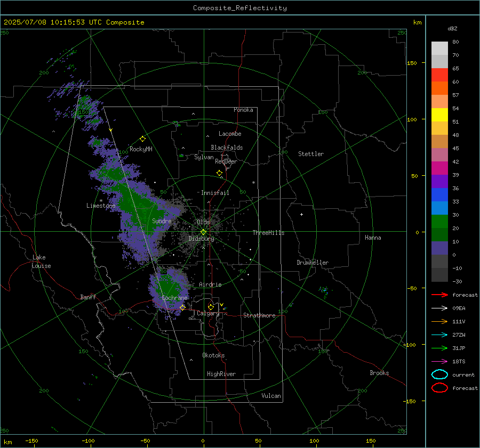This screenshot has height=448, width=480.
Task: Click the yellow diamond marker below RedDeer
Action: [219, 173]
